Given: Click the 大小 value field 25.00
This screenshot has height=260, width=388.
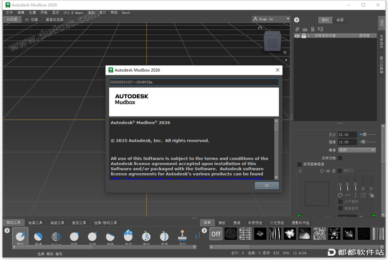Looking at the screenshot, I should click(x=347, y=134).
